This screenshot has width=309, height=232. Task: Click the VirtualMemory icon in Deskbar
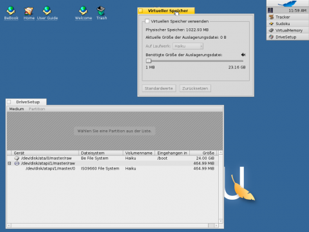(271, 30)
